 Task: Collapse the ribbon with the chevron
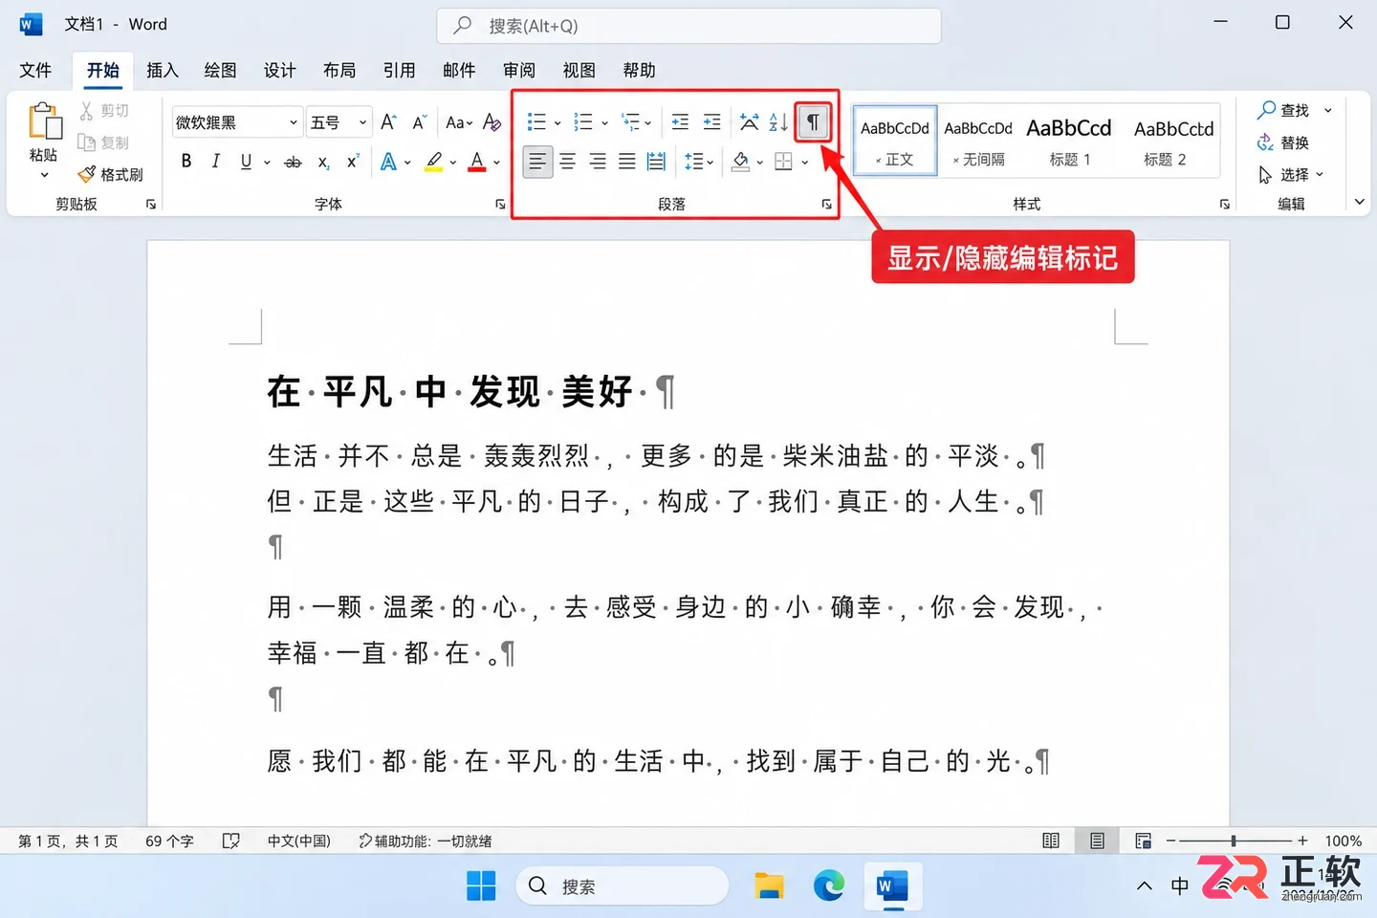coord(1359,202)
